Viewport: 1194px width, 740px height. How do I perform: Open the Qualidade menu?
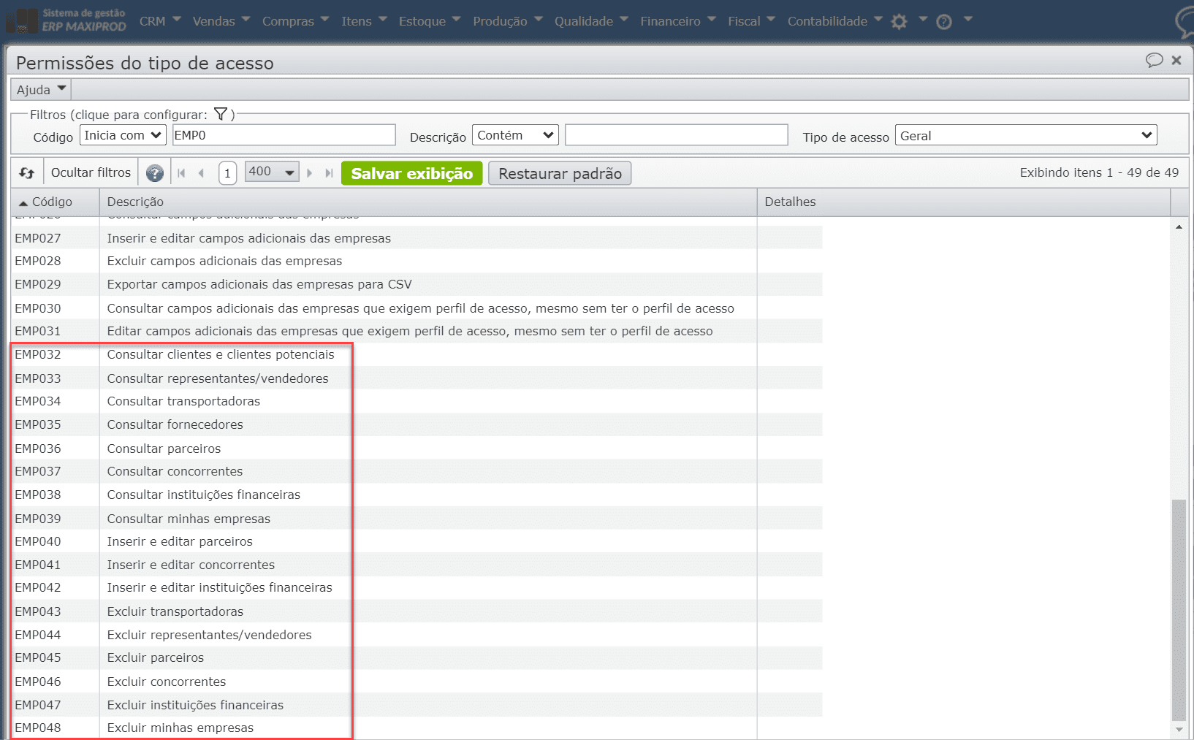(591, 21)
